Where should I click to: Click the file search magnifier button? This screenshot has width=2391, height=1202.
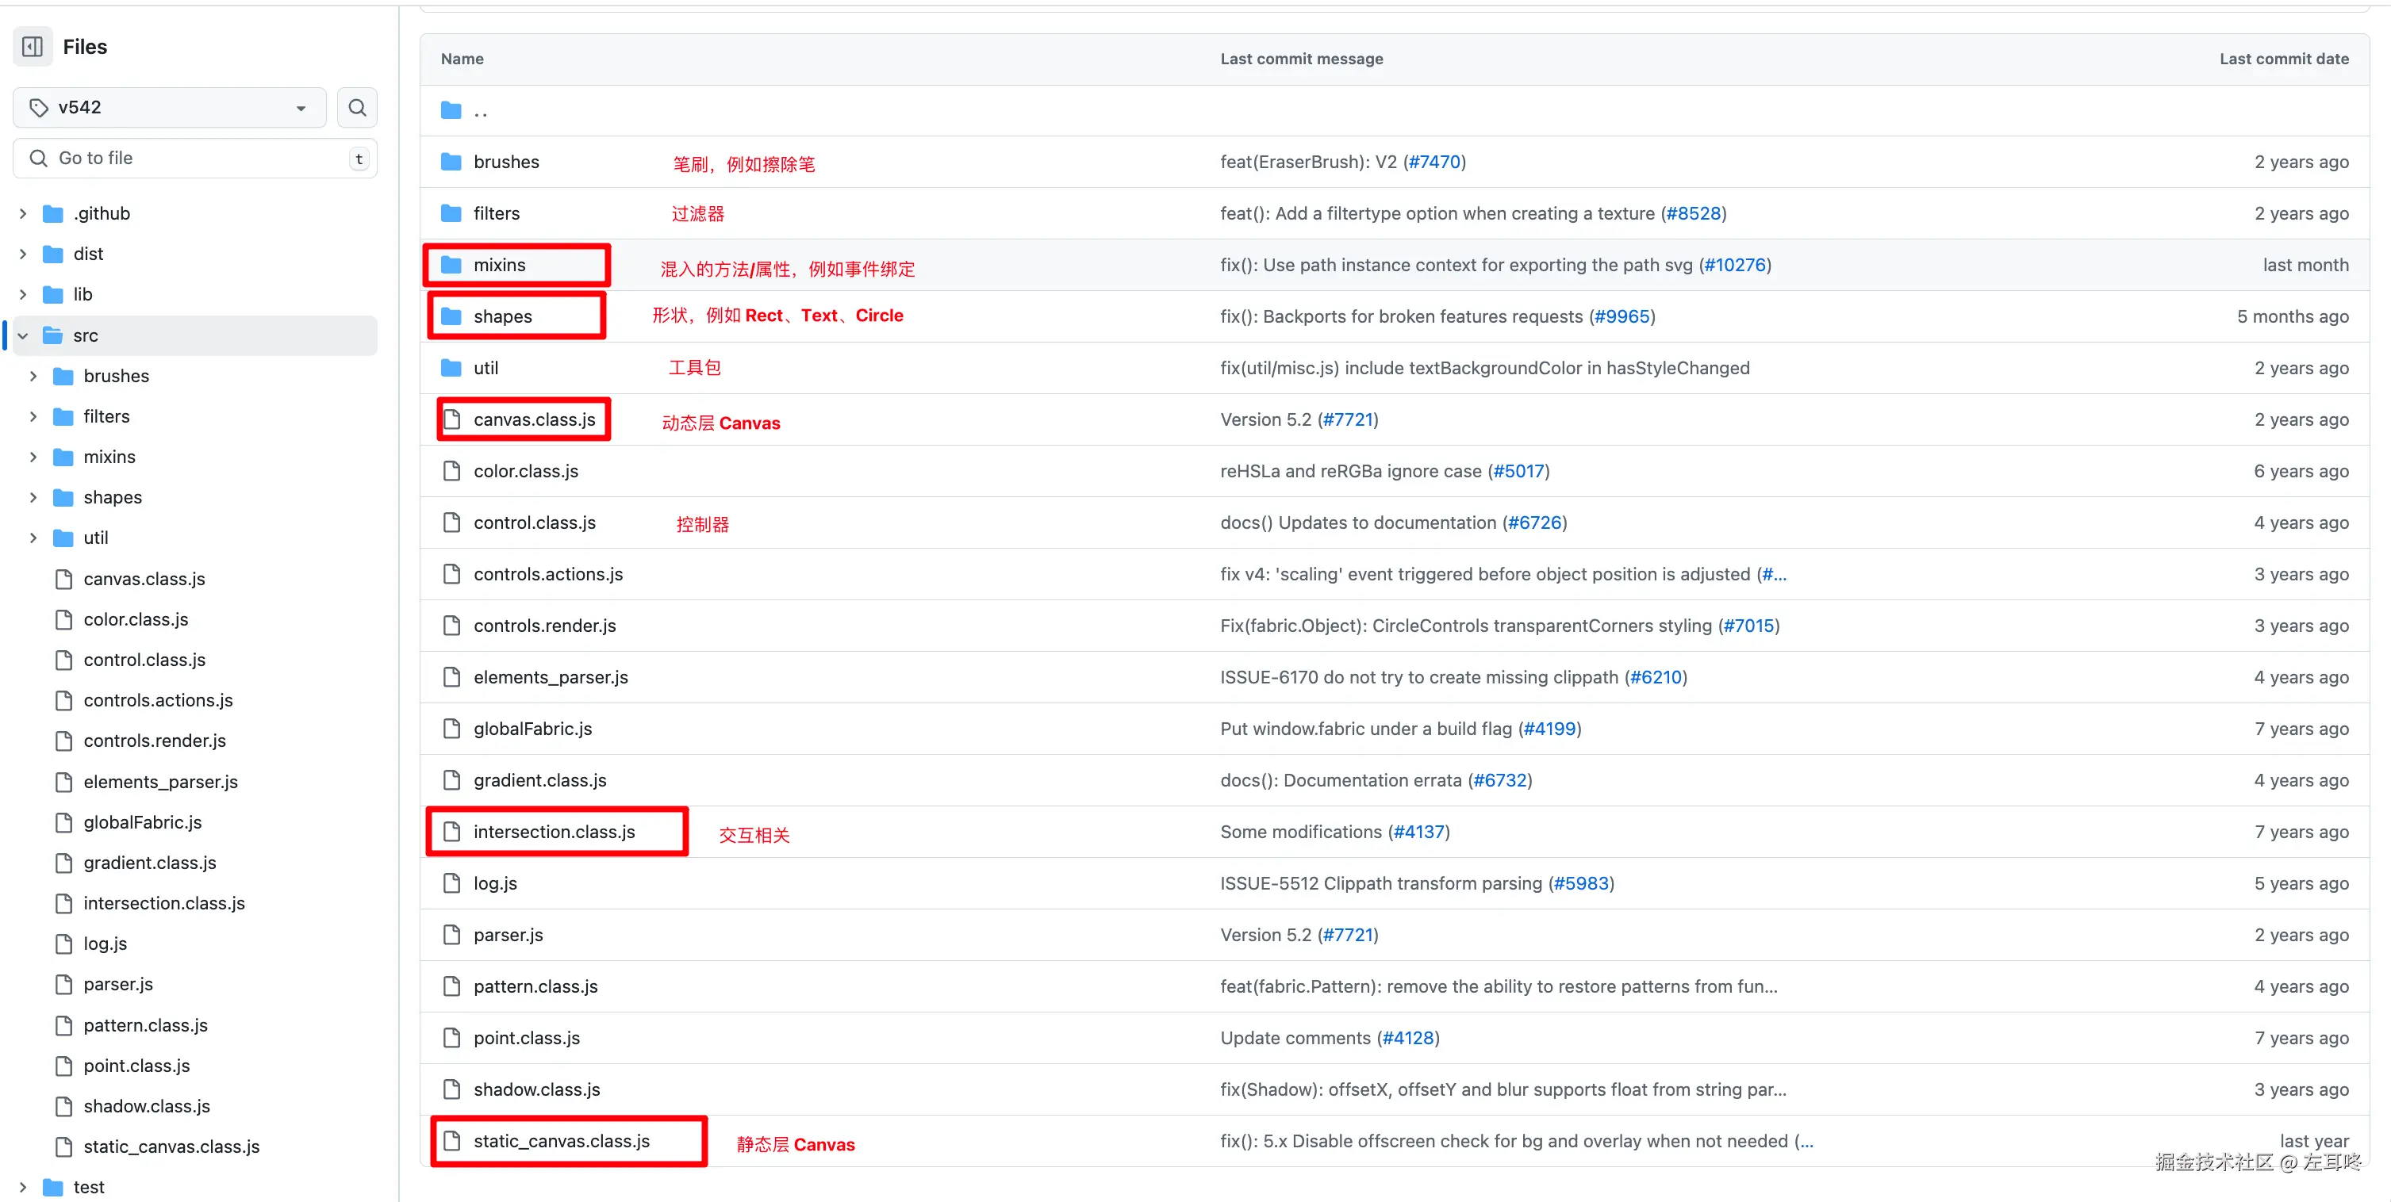point(356,108)
